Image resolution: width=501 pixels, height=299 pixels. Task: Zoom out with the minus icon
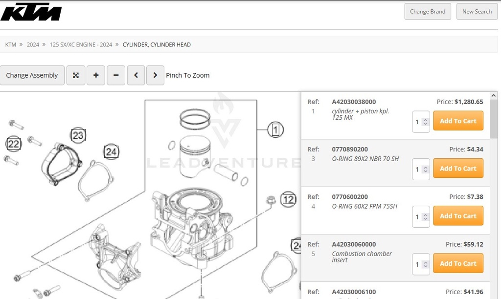(x=116, y=75)
